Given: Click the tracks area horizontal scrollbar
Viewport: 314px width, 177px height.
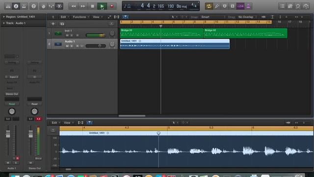Looking at the screenshot, I should pos(132,116).
